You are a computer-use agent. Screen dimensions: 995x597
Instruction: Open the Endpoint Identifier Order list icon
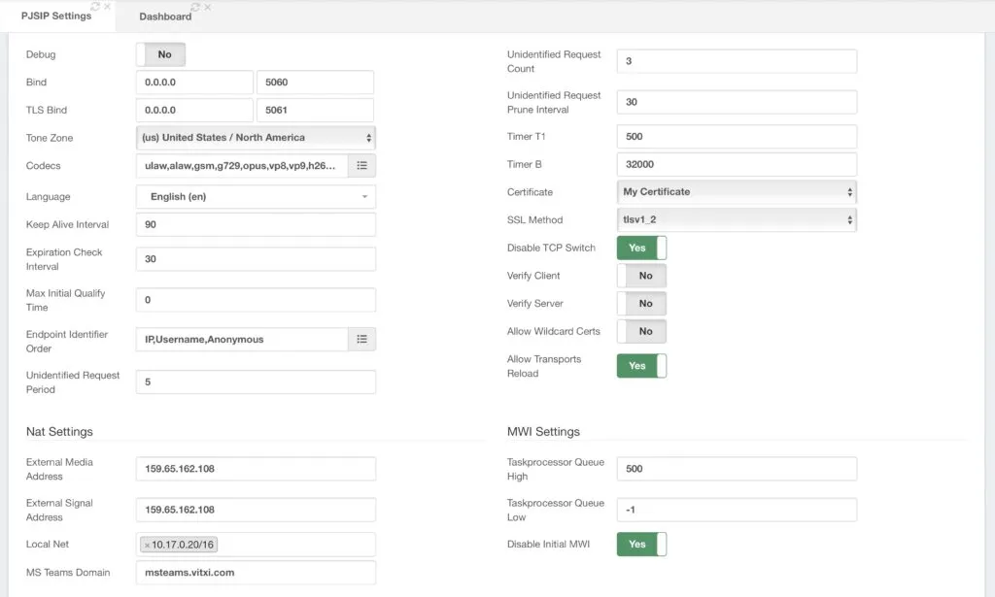tap(361, 339)
